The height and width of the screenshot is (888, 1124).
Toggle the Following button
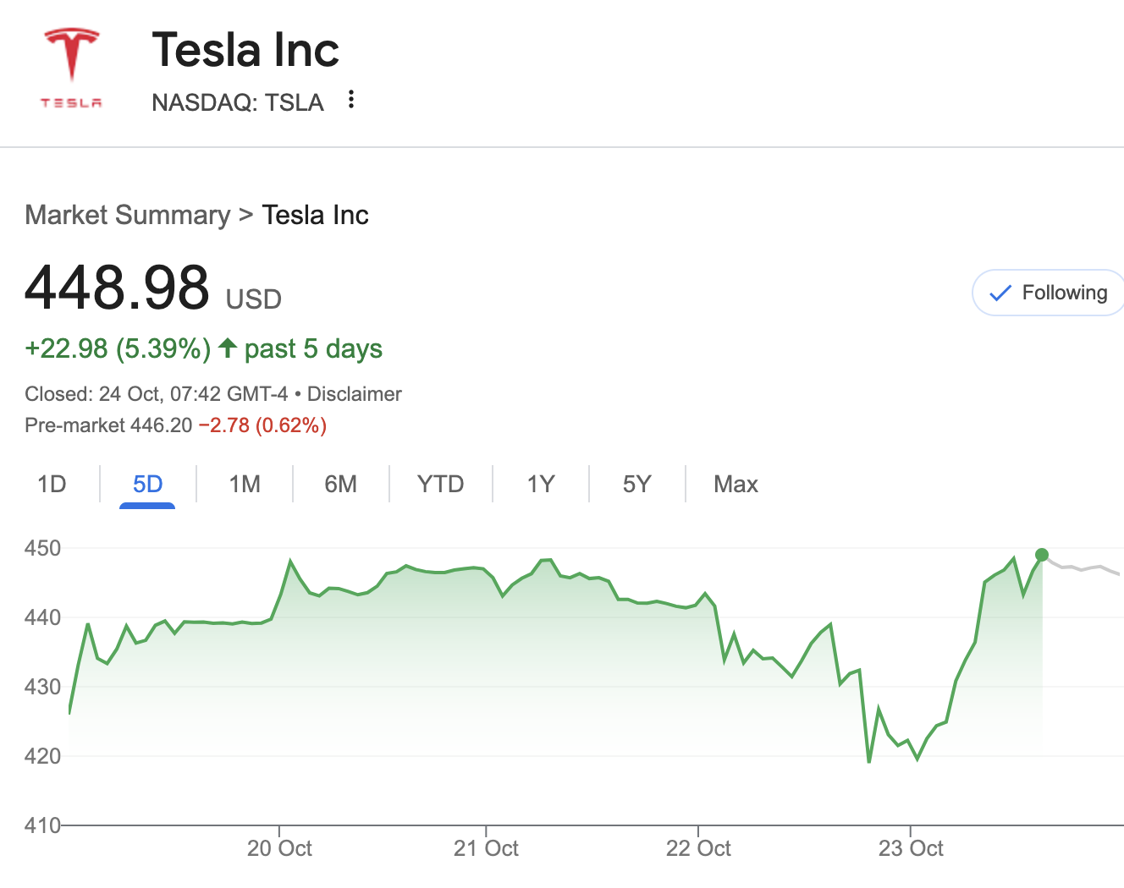(1049, 293)
